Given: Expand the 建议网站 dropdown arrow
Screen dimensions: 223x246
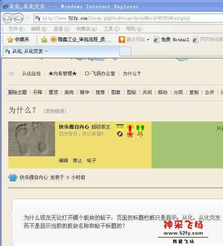Looking at the screenshot, I should 148,40.
